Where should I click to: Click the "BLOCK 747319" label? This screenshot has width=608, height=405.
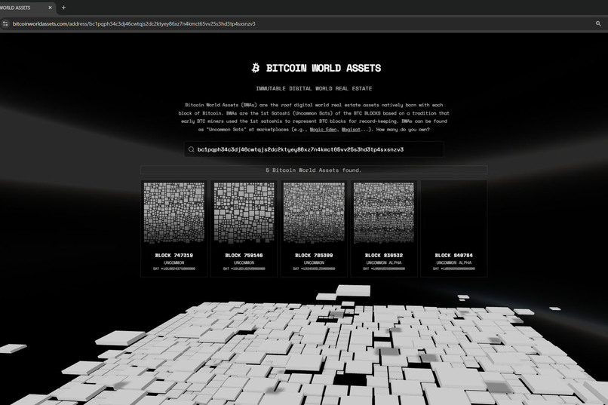[x=174, y=256]
